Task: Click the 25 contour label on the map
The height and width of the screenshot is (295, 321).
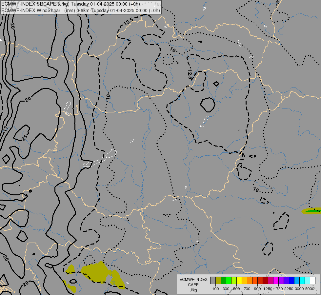Action: point(24,137)
